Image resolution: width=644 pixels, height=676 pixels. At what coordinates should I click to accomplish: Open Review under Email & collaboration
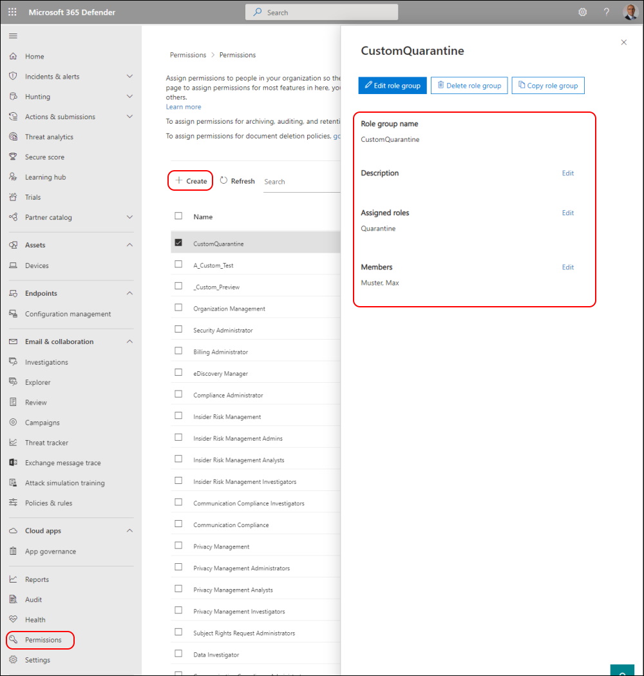pyautogui.click(x=36, y=402)
